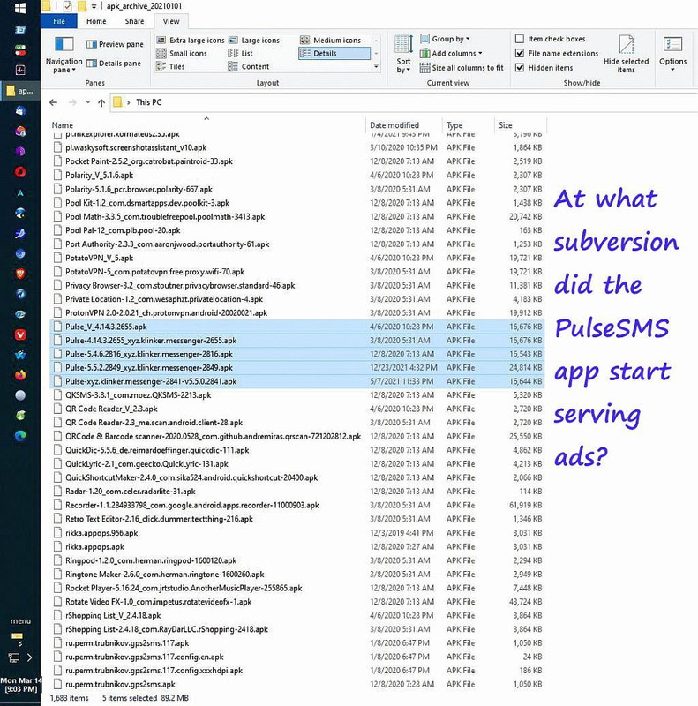
Task: Expand the layout gallery more arrow
Action: 377,66
